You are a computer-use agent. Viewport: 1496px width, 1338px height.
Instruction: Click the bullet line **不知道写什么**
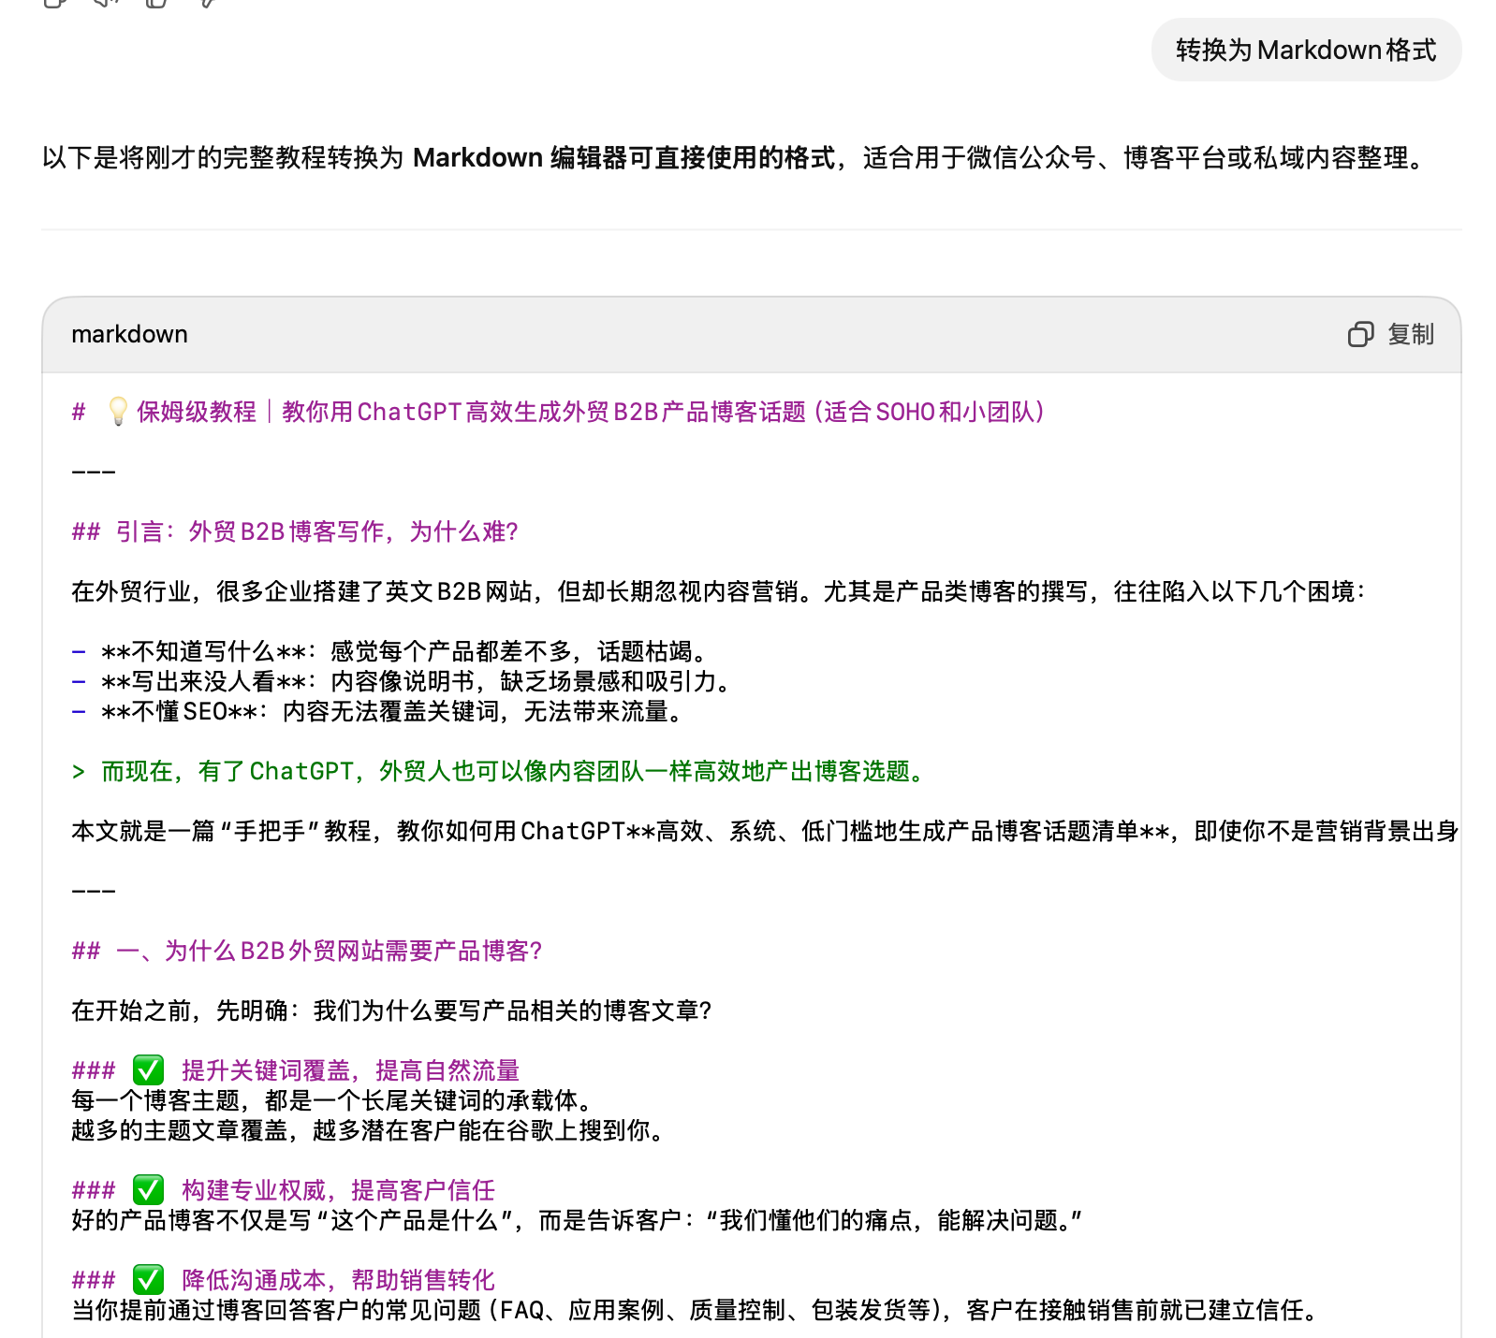click(389, 651)
